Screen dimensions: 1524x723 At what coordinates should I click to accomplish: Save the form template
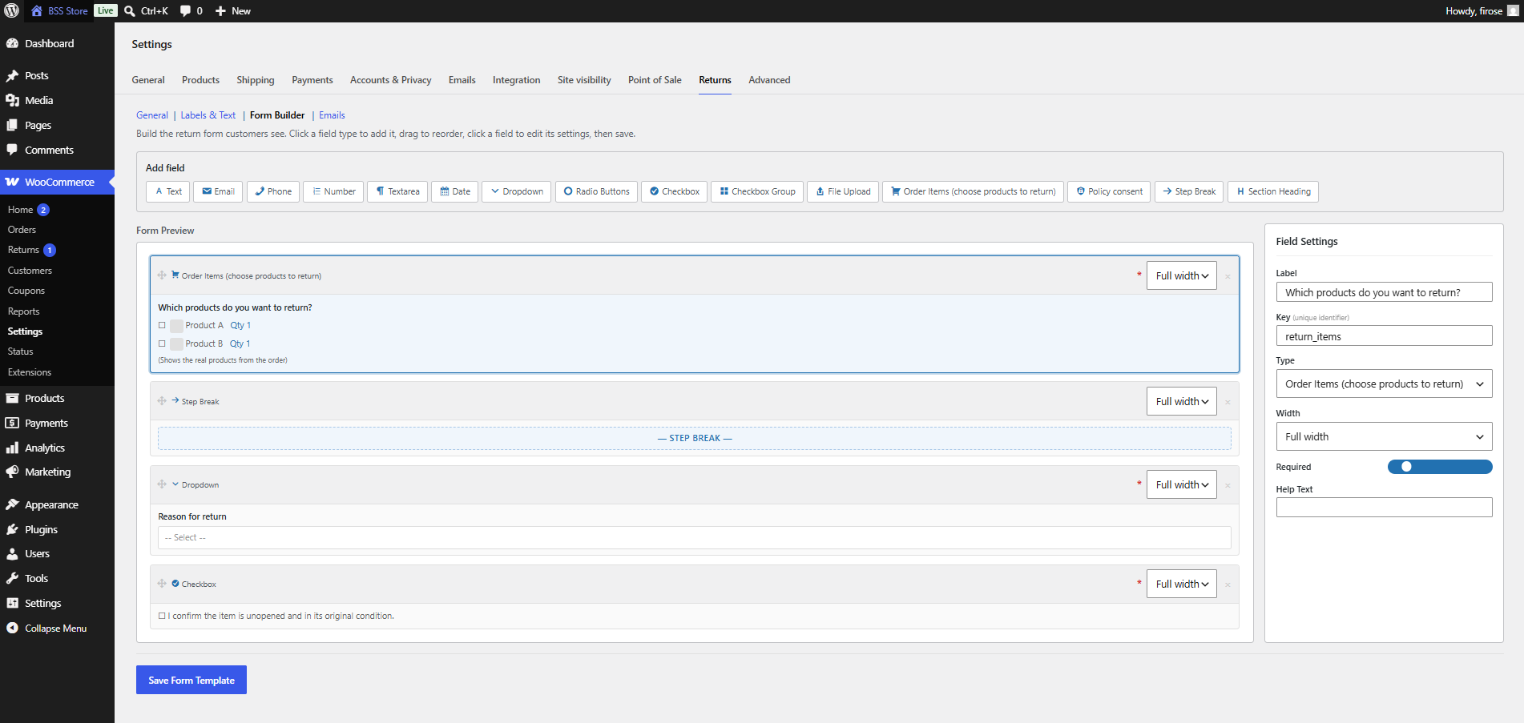[192, 680]
